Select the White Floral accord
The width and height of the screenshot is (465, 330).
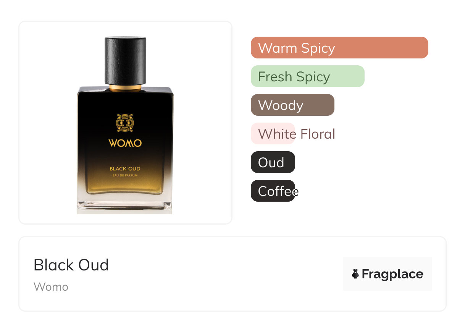[x=293, y=134]
